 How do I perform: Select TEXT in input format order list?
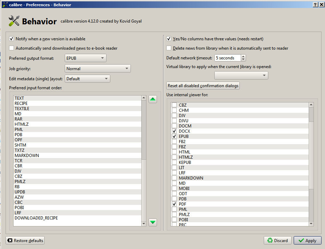point(77,98)
